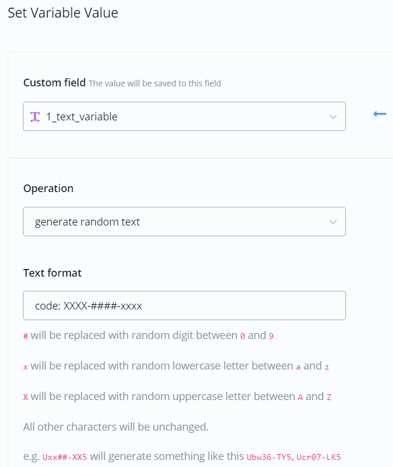Open the Custom field dropdown chevron
The height and width of the screenshot is (467, 393).
[333, 117]
